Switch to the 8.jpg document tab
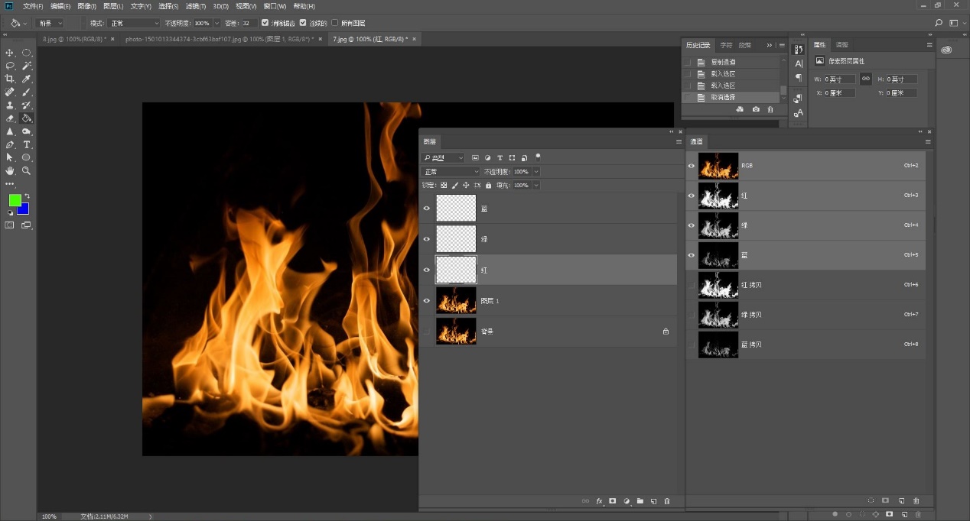970x521 pixels. click(73, 38)
